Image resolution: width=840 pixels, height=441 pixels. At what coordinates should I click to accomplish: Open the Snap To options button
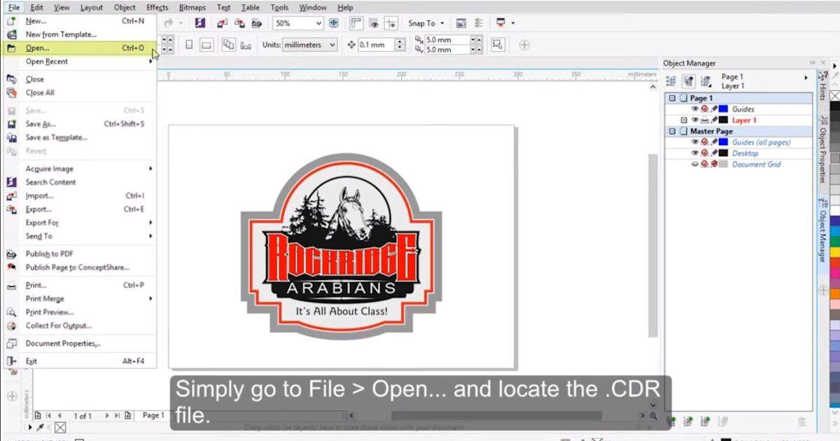click(x=425, y=23)
